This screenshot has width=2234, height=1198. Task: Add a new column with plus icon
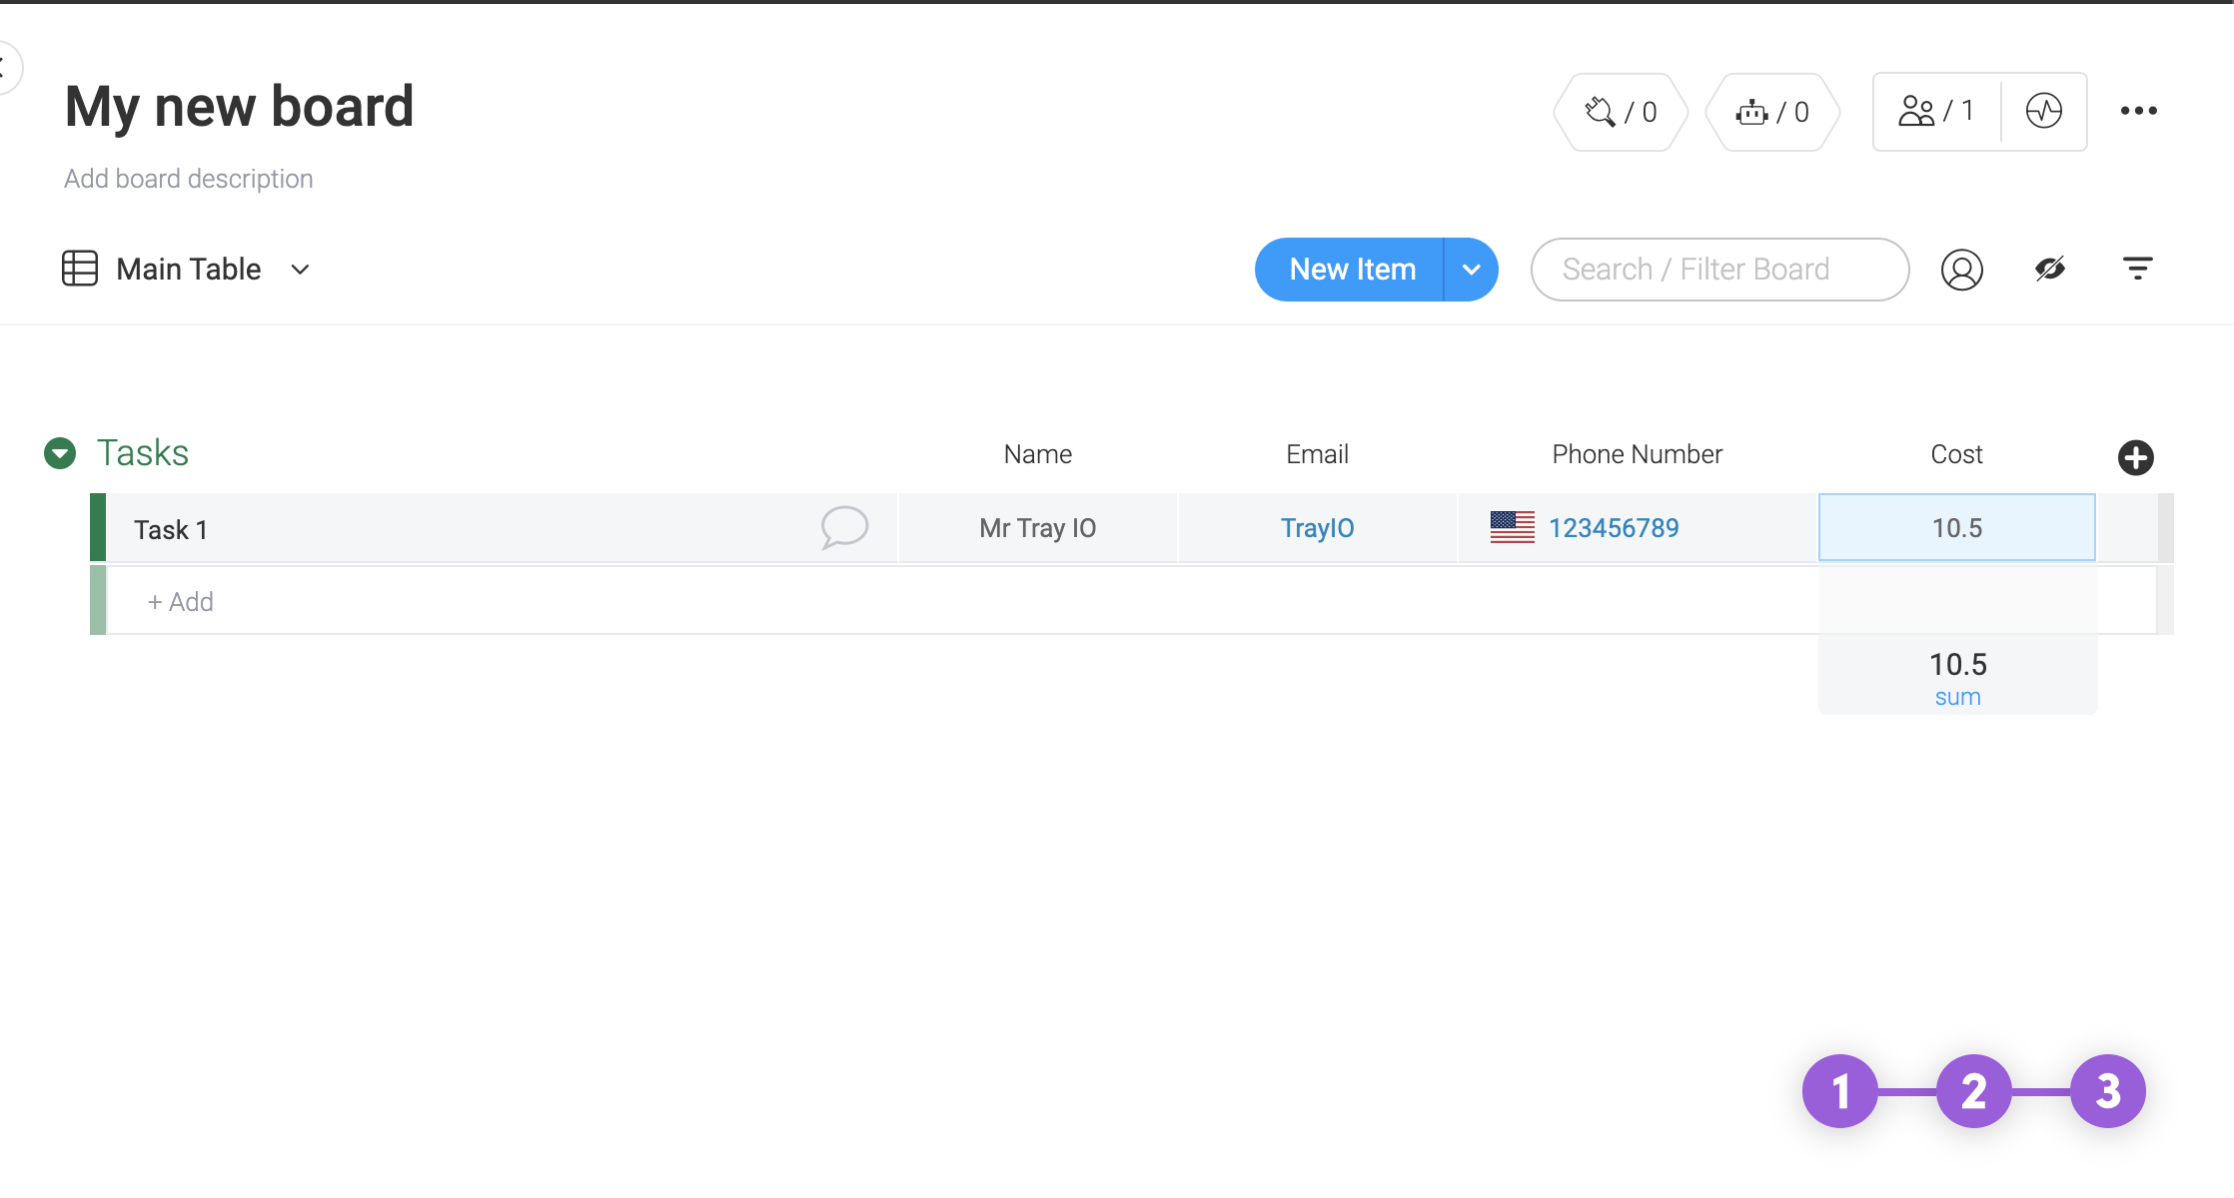[x=2135, y=457]
